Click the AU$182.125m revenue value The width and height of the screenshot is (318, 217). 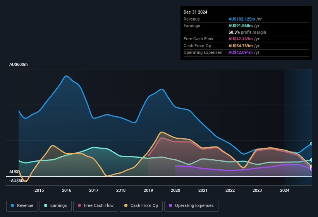pyautogui.click(x=242, y=19)
